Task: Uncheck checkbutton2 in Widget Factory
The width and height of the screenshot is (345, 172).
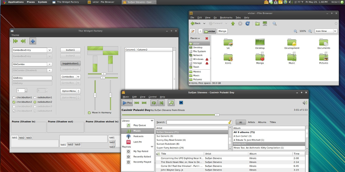Action: click(x=14, y=102)
